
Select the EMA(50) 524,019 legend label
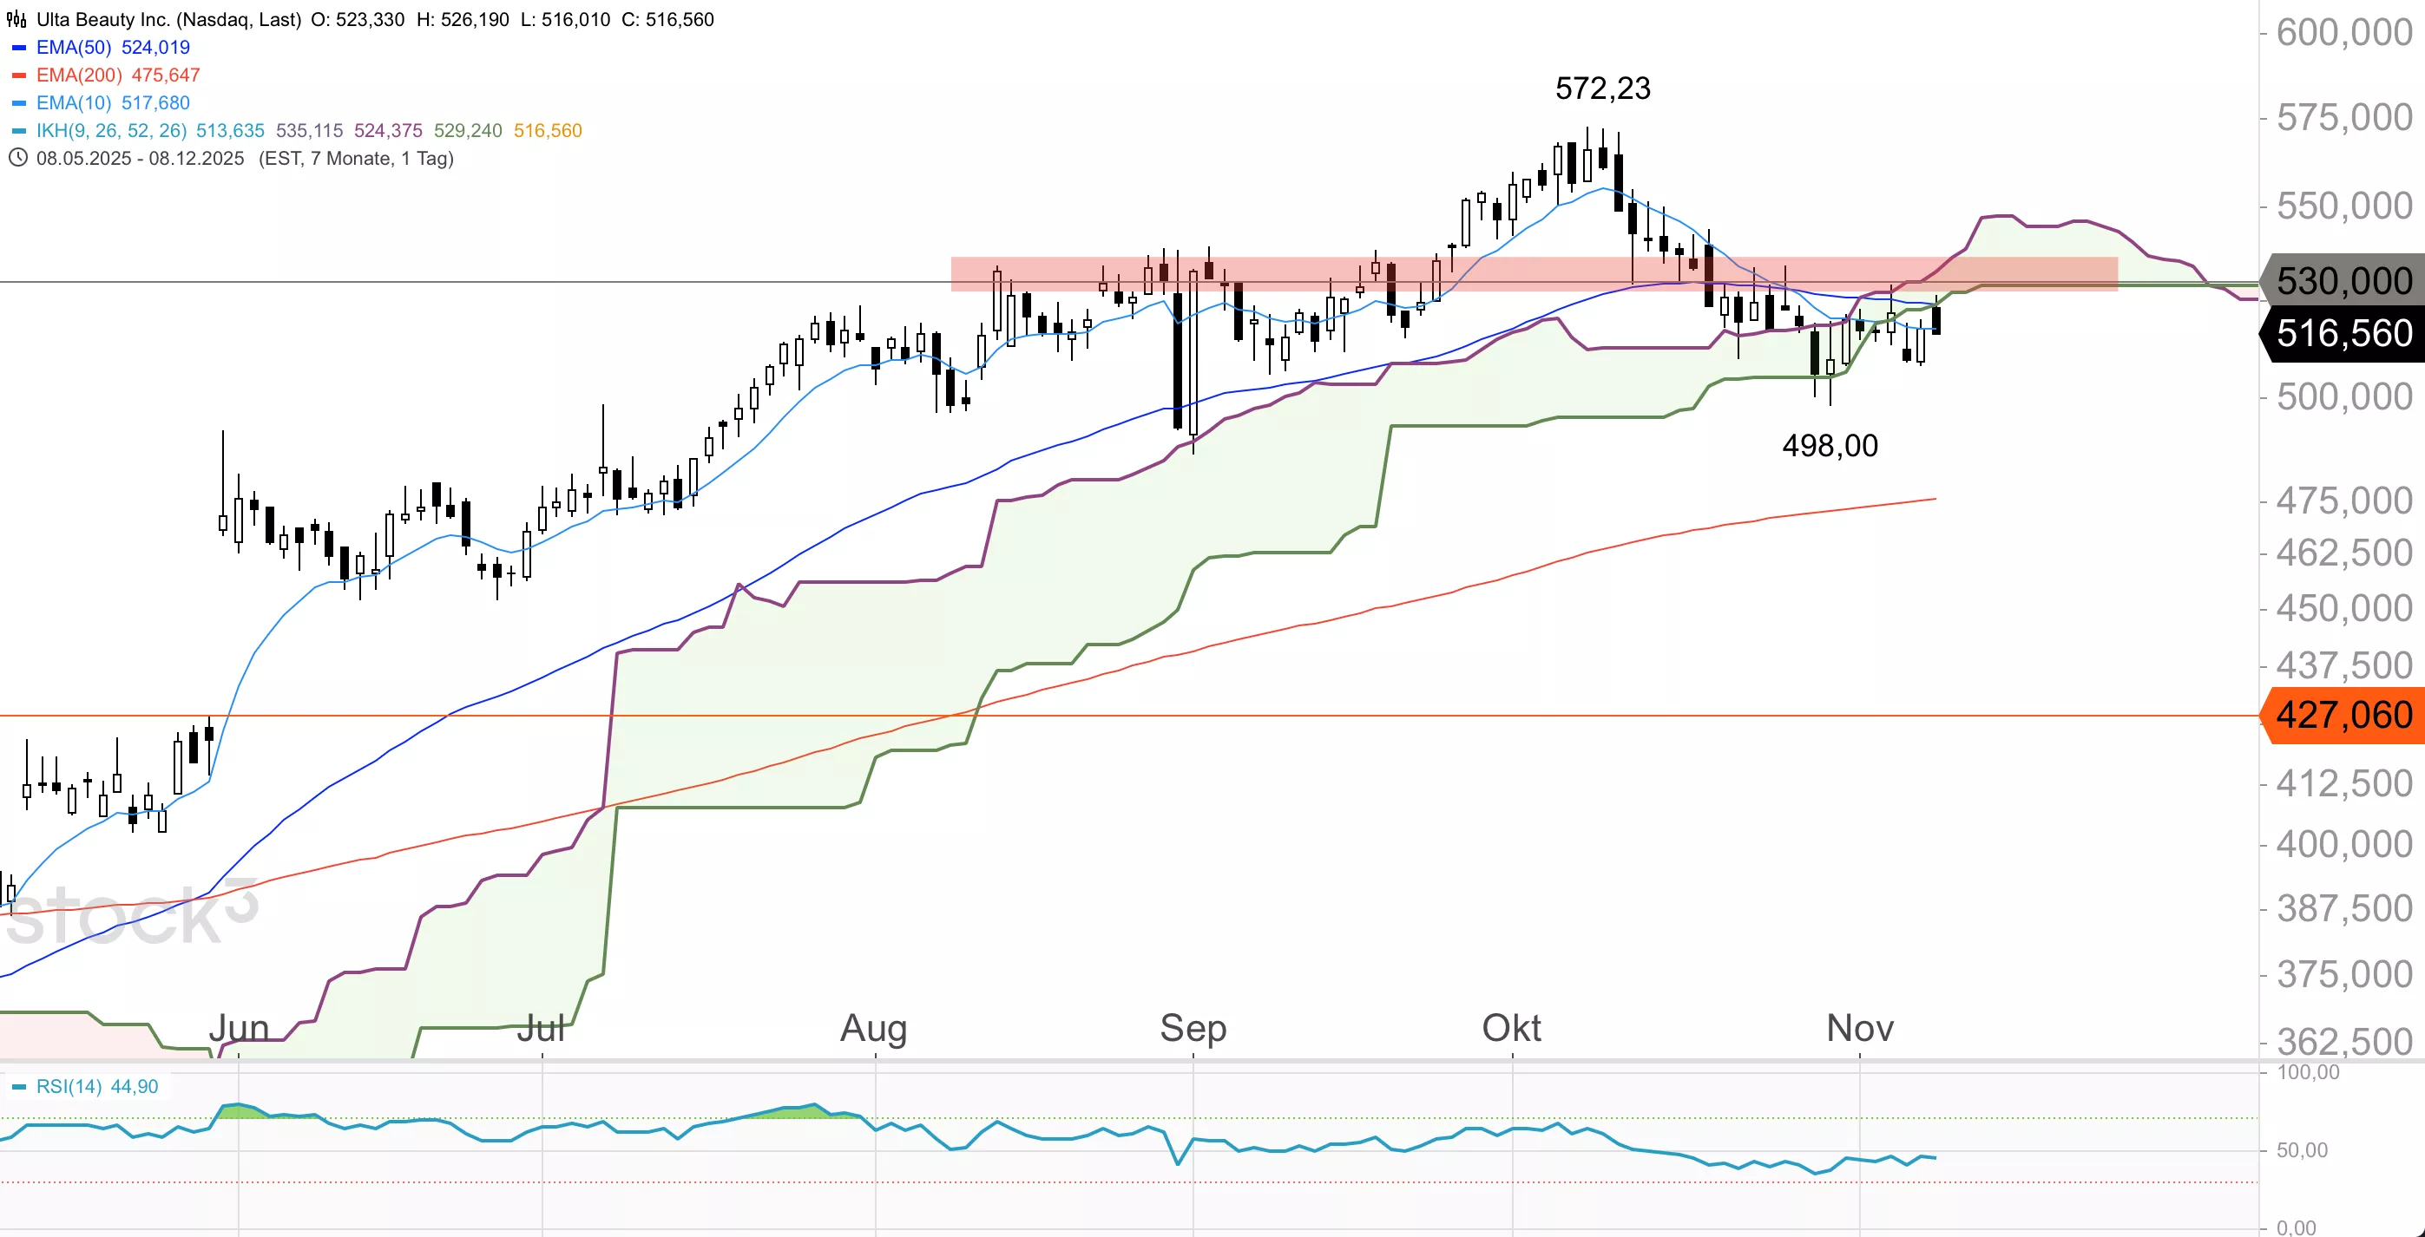[x=113, y=48]
